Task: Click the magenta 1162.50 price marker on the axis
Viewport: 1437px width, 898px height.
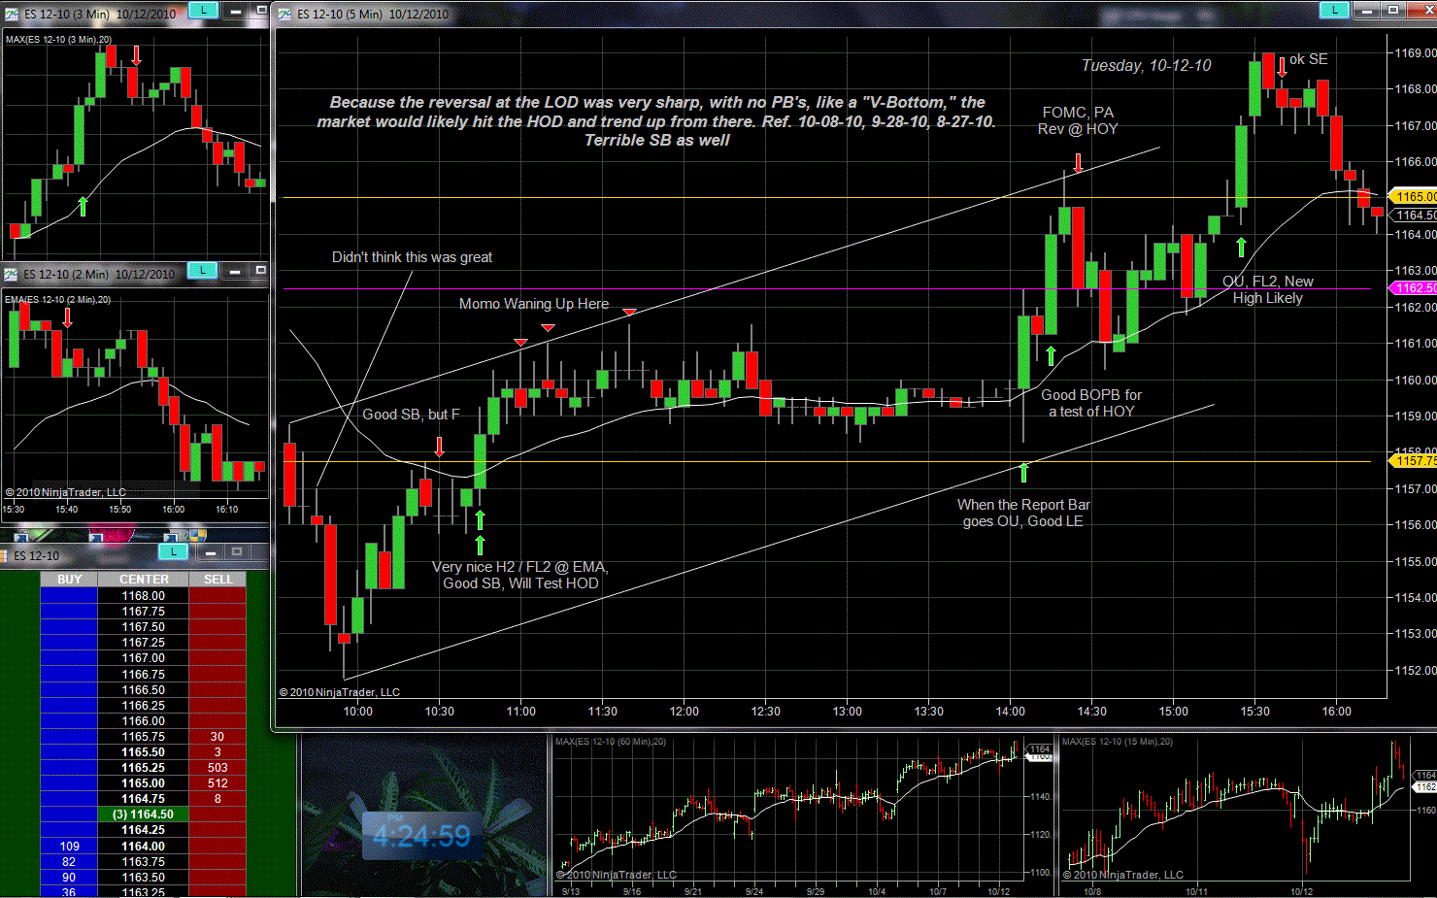Action: (1415, 288)
